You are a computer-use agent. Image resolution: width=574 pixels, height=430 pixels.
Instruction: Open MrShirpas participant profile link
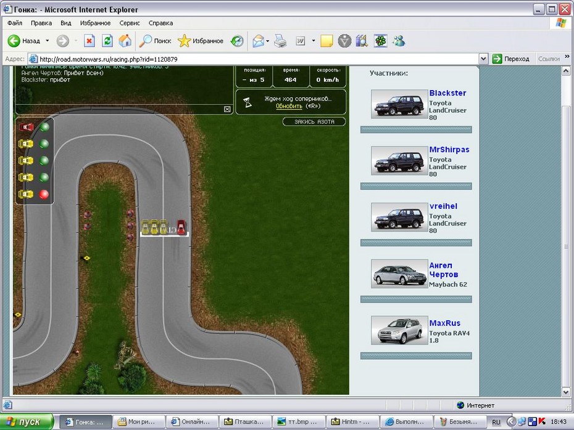click(x=449, y=150)
